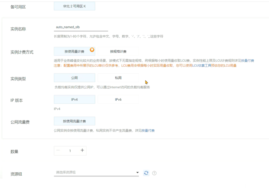Image resolution: width=269 pixels, height=188 pixels.
Task: Decrease quantity with the minus button
Action: pos(58,150)
